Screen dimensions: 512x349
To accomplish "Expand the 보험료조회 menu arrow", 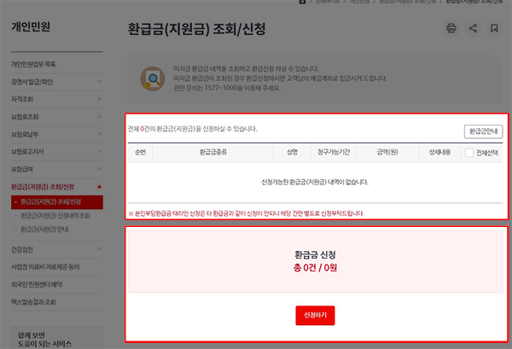I will 99,117.
